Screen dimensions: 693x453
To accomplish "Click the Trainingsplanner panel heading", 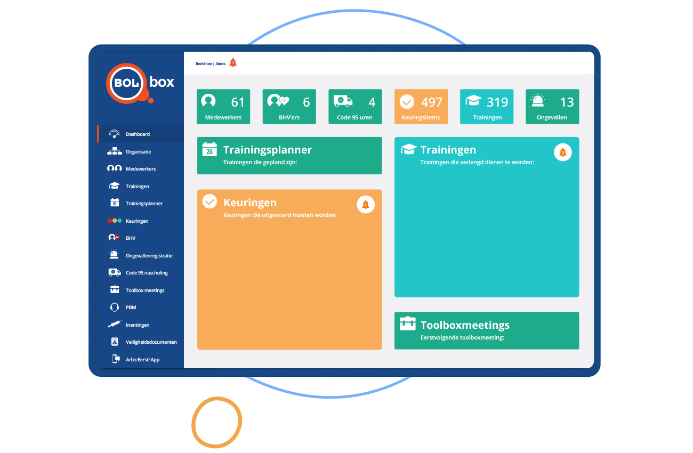I will click(268, 150).
